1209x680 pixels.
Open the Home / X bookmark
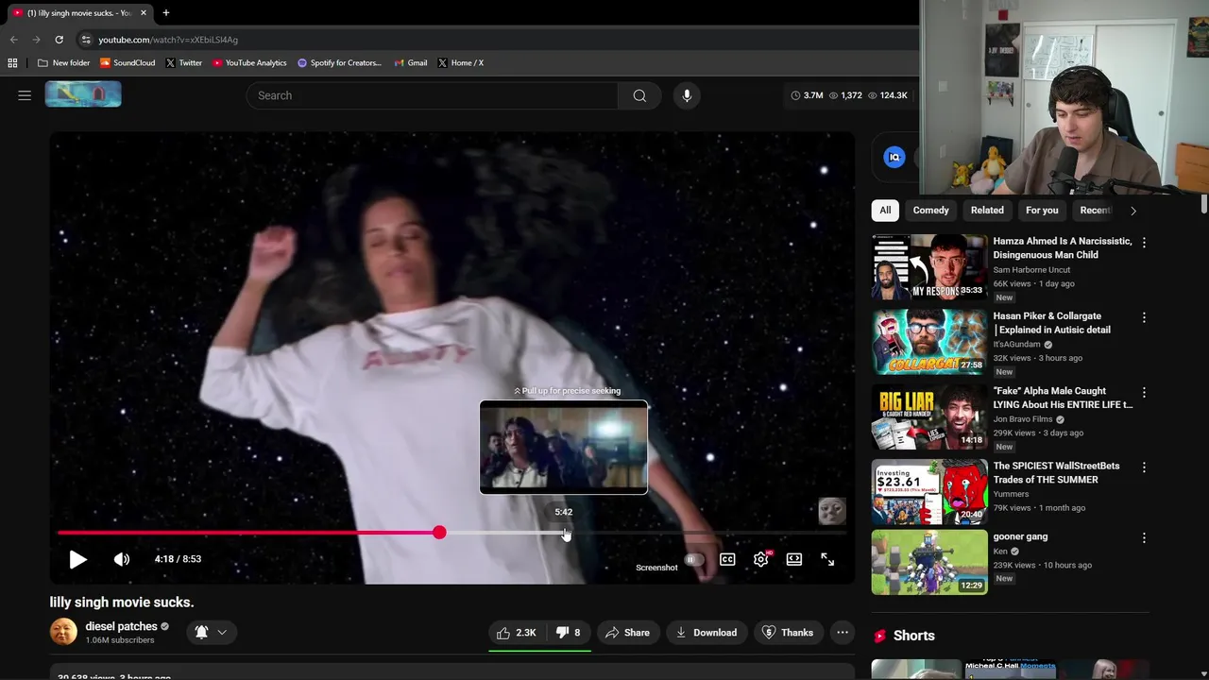461,63
